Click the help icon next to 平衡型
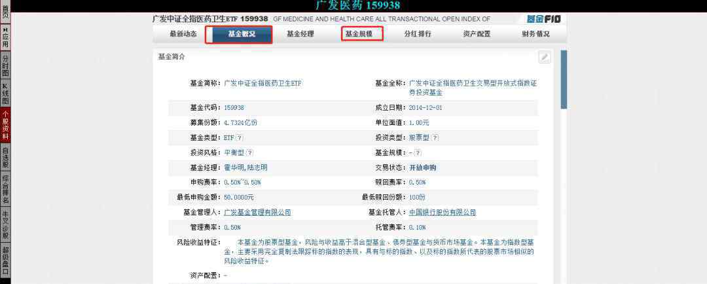Image resolution: width=707 pixels, height=284 pixels. click(x=250, y=153)
